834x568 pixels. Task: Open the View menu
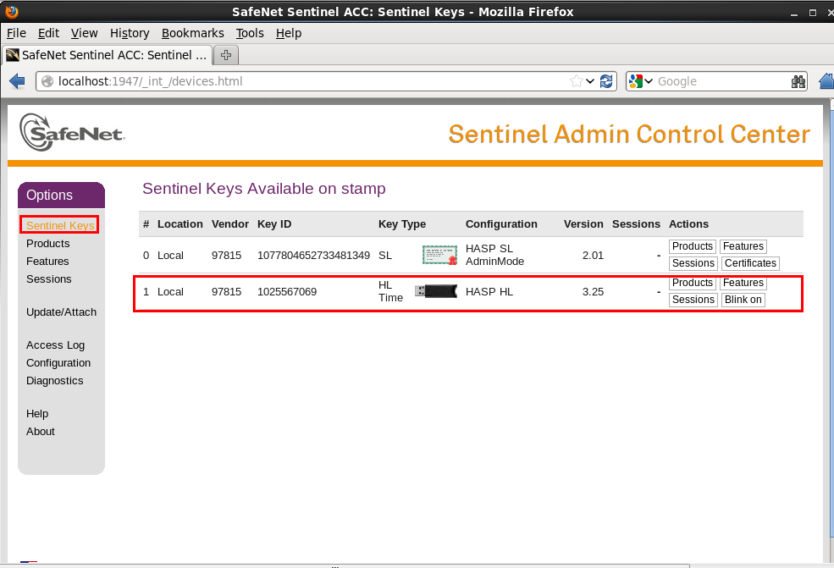click(x=84, y=33)
